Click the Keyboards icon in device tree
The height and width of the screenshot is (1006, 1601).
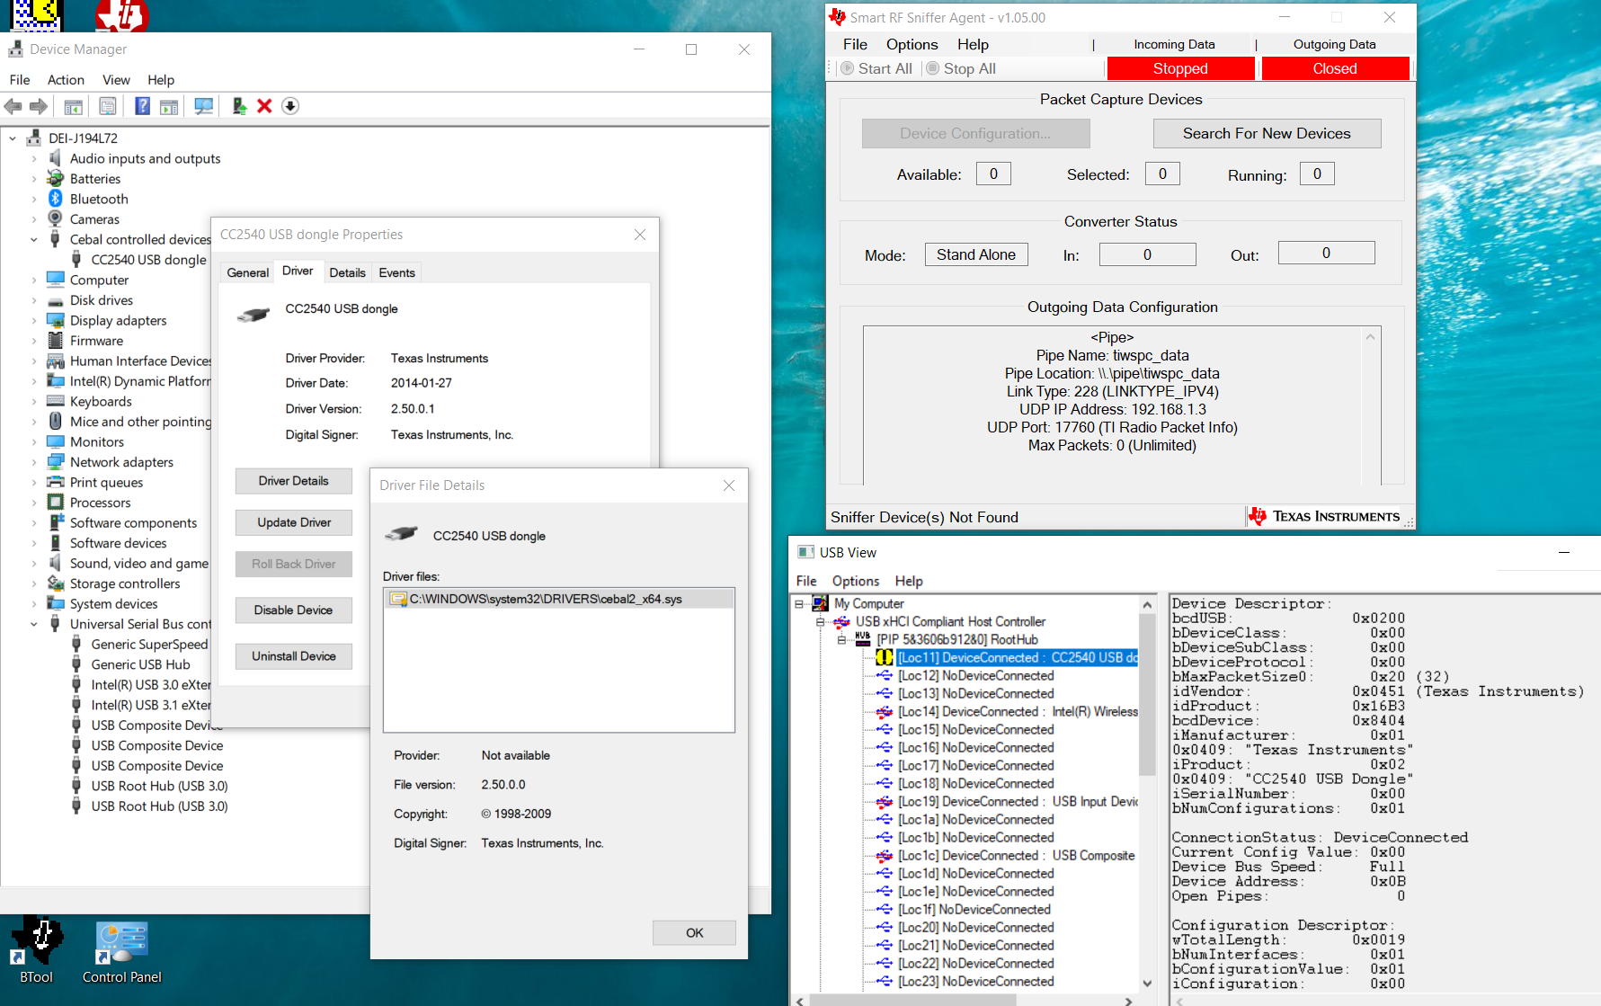coord(56,401)
